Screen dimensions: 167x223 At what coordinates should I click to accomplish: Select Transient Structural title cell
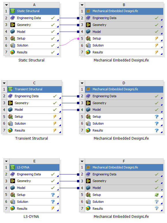pyautogui.click(x=34, y=89)
